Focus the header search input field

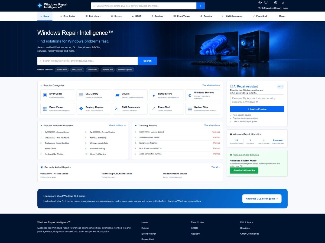(144, 6)
